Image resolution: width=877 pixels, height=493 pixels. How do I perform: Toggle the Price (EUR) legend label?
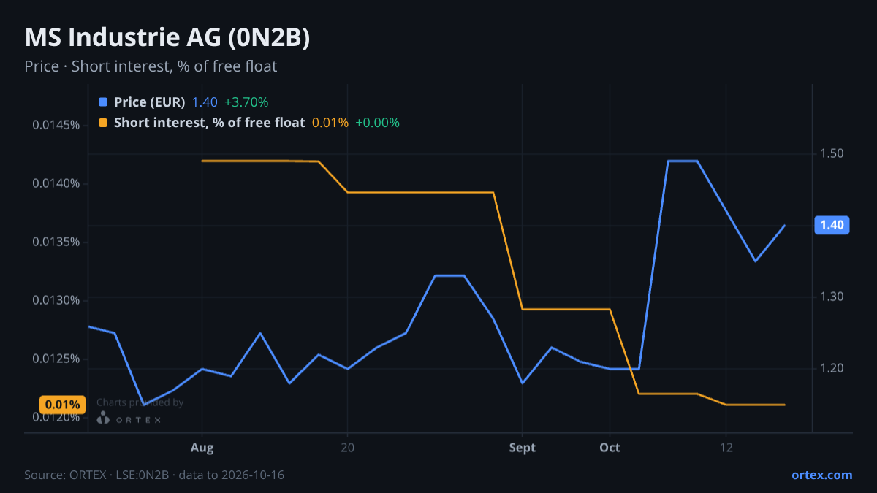point(150,102)
